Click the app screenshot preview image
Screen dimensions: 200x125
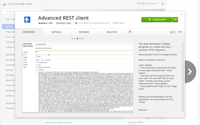[x=78, y=77]
